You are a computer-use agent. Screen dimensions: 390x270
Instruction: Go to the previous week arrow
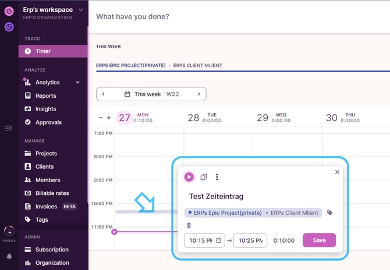click(x=103, y=94)
